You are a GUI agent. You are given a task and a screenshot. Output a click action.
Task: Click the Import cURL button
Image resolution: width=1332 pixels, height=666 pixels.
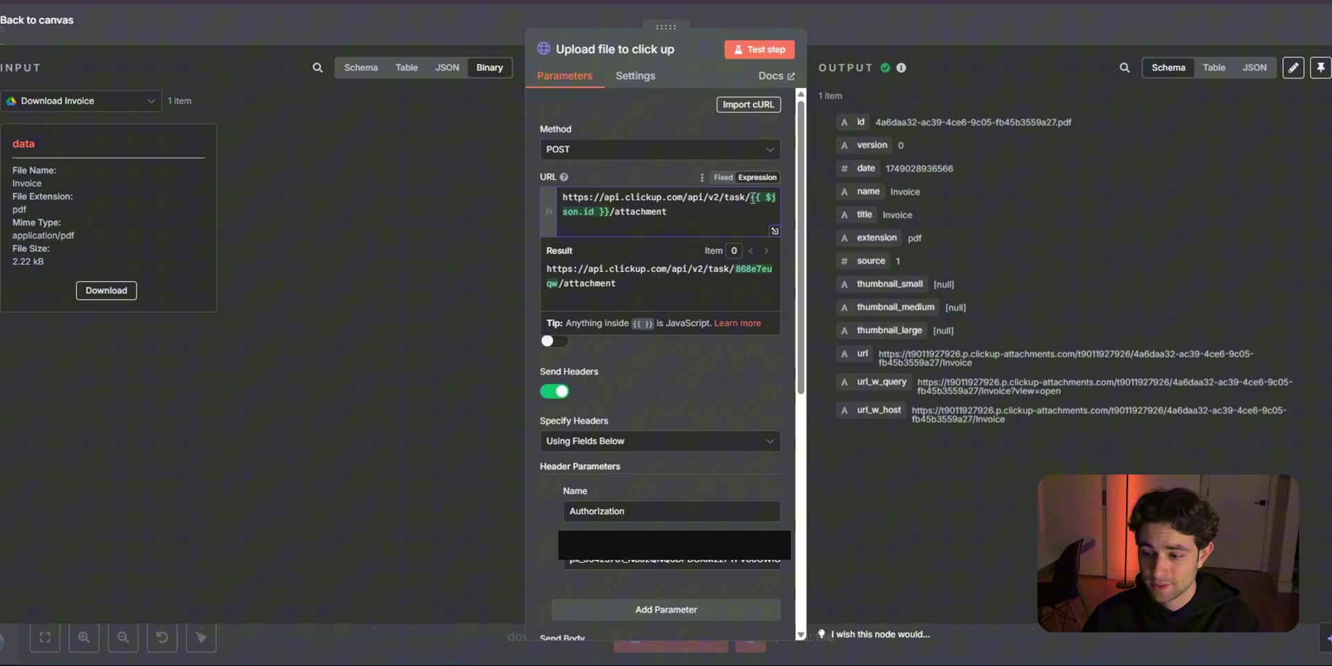[749, 105]
